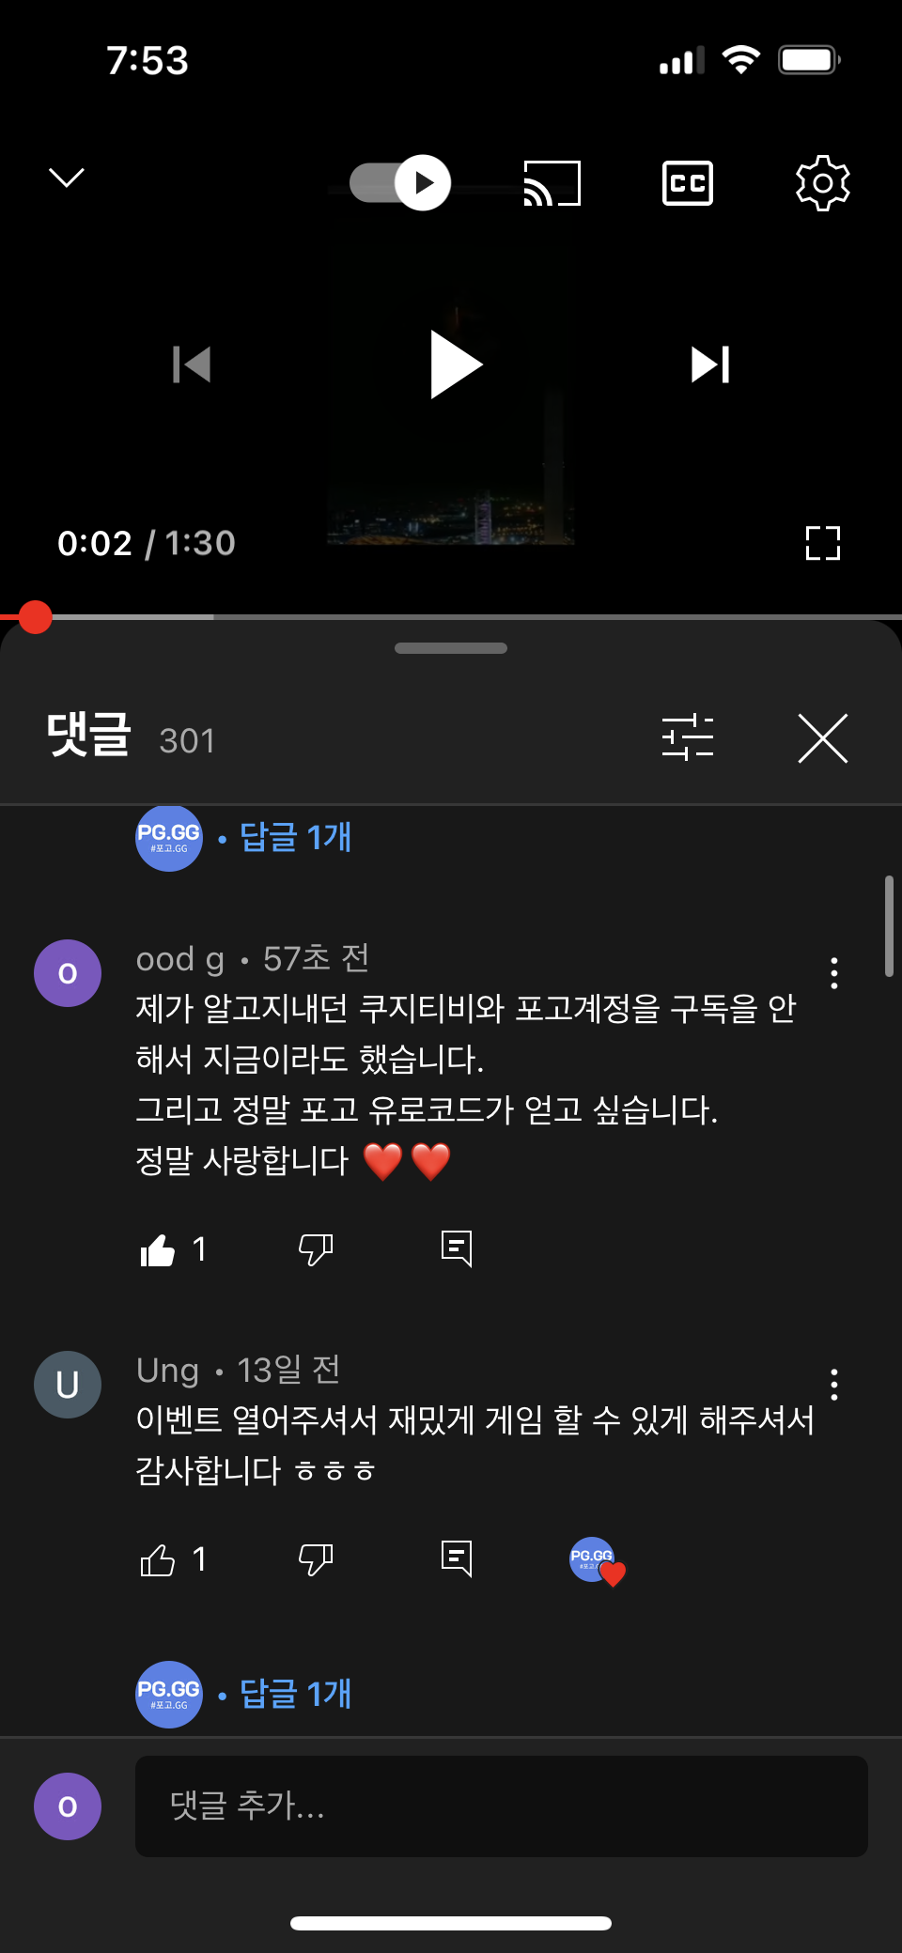Dislike the comment by ood g
Image resolution: width=902 pixels, height=1953 pixels.
point(316,1250)
